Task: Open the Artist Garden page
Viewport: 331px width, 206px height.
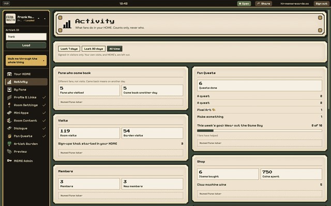Action: click(26, 144)
